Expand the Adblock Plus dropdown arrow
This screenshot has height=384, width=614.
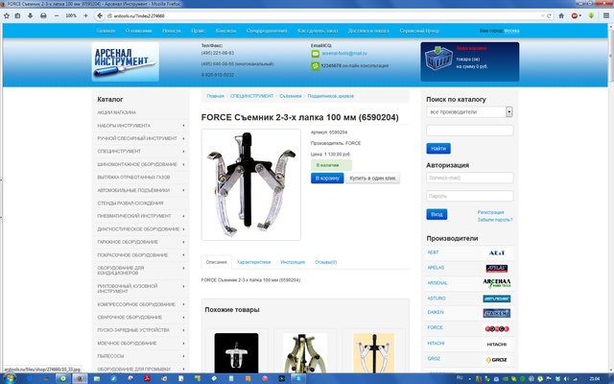point(579,15)
